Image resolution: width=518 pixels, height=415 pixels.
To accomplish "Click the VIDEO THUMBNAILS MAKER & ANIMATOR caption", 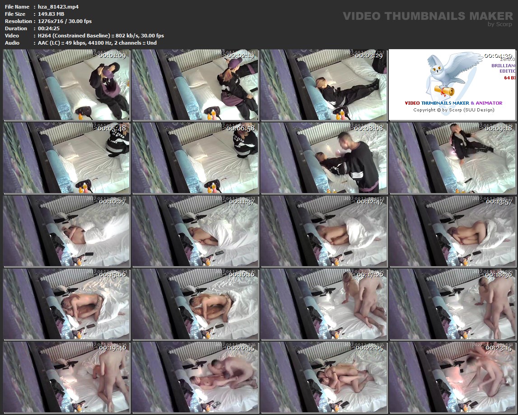I will pos(453,103).
